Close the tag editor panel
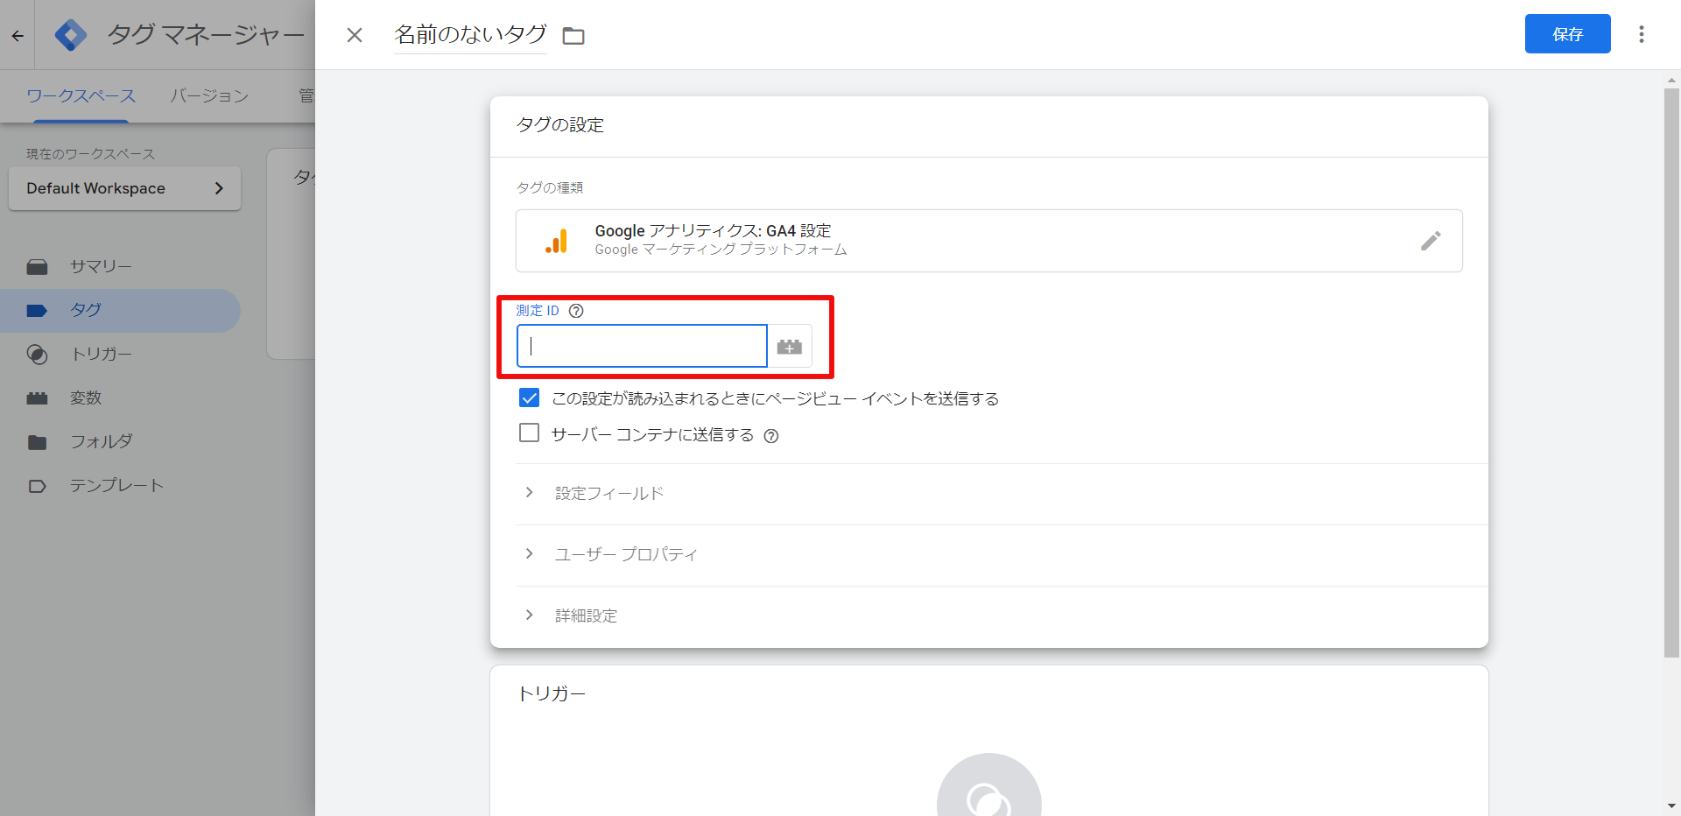 pyautogui.click(x=355, y=35)
